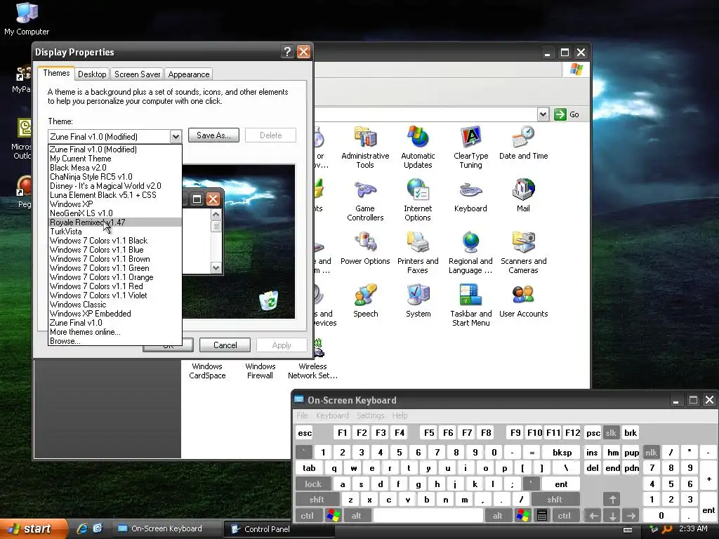This screenshot has width=719, height=539.
Task: Open File menu in On-Screen Keyboard
Action: (302, 415)
